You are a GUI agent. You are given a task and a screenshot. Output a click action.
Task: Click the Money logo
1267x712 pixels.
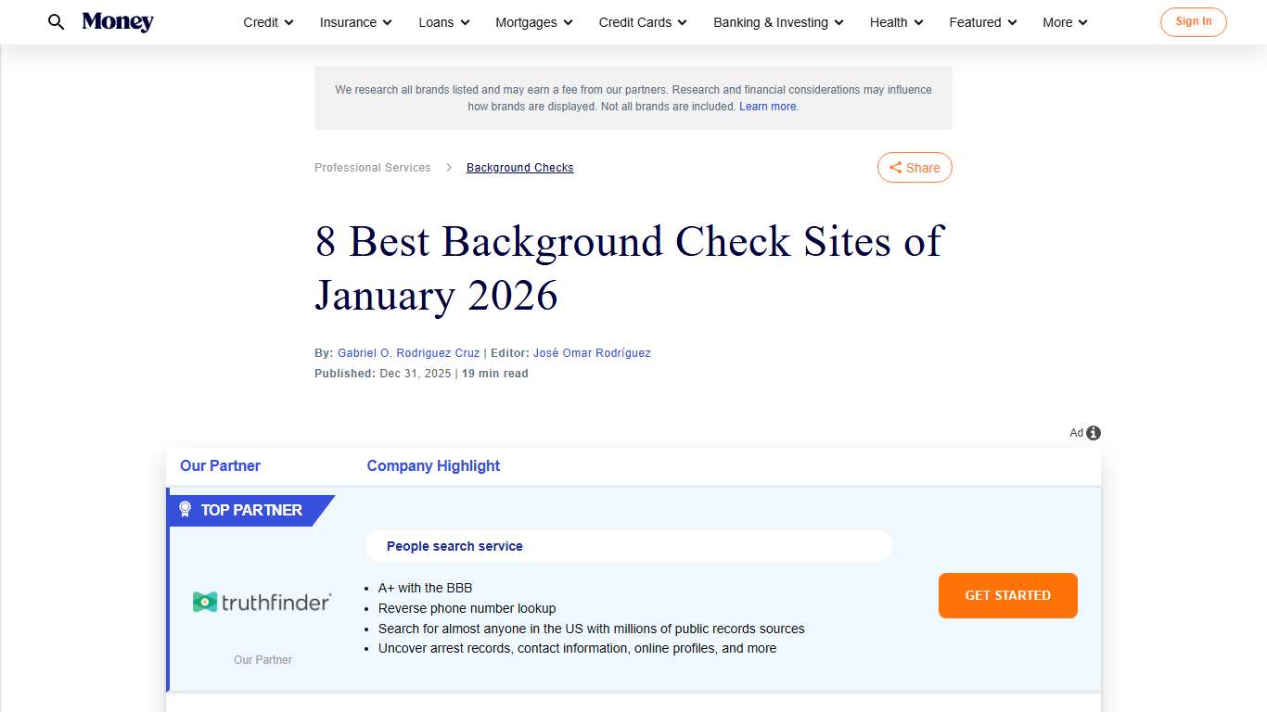click(118, 21)
